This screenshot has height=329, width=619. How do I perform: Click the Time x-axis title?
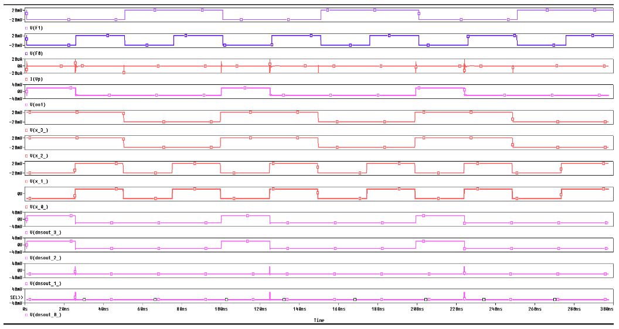(319, 320)
